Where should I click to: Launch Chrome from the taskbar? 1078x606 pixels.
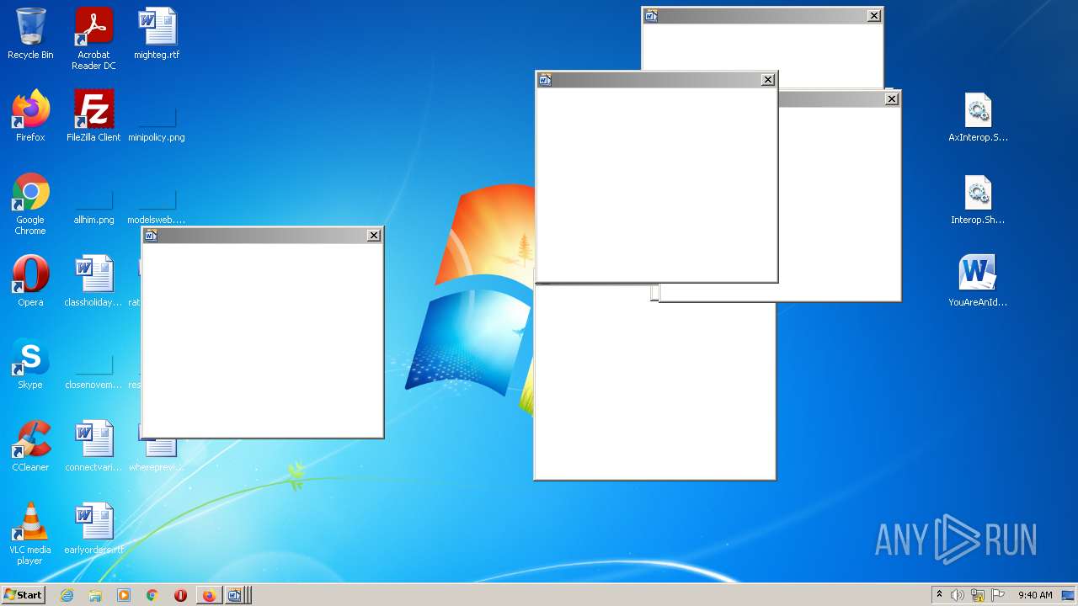click(152, 595)
